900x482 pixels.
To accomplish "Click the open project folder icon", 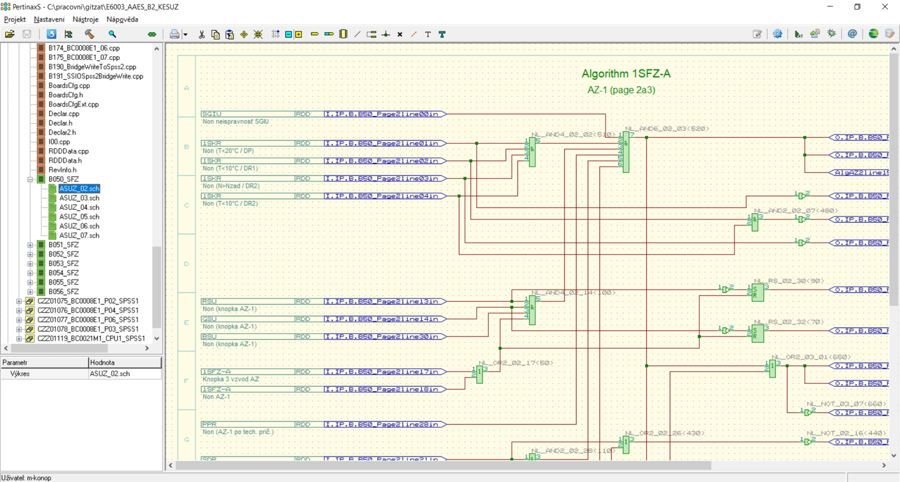I will (10, 34).
